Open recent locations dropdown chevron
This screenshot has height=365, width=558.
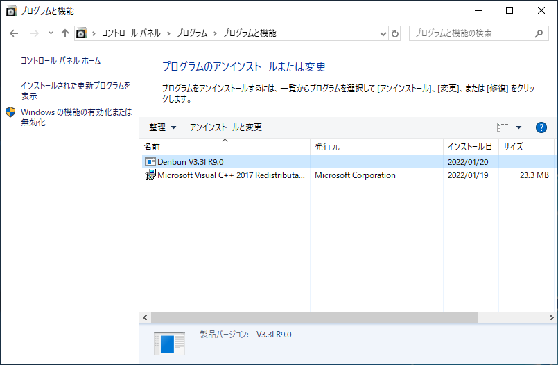(51, 33)
